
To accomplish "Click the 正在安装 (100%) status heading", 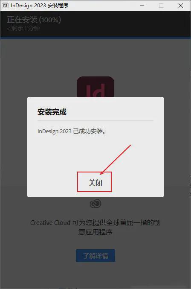I will coord(34,20).
